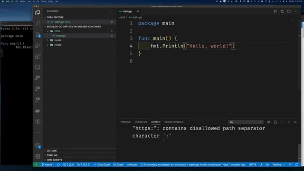This screenshot has width=304, height=171.
Task: Click the Explorer panel title
Action: point(53,11)
